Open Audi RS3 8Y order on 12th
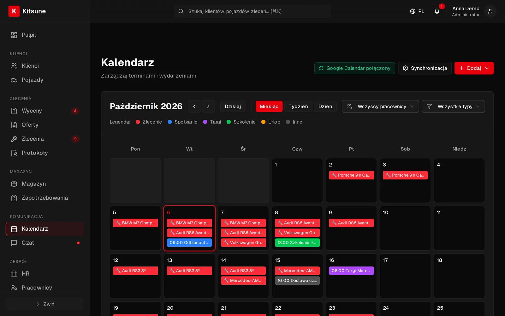 coord(135,271)
